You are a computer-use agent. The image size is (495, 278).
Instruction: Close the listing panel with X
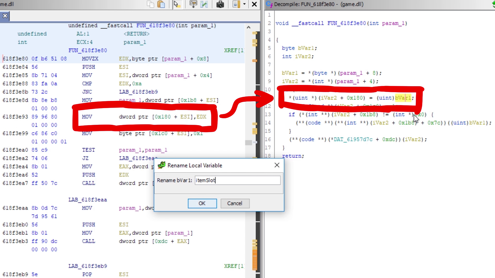[254, 4]
